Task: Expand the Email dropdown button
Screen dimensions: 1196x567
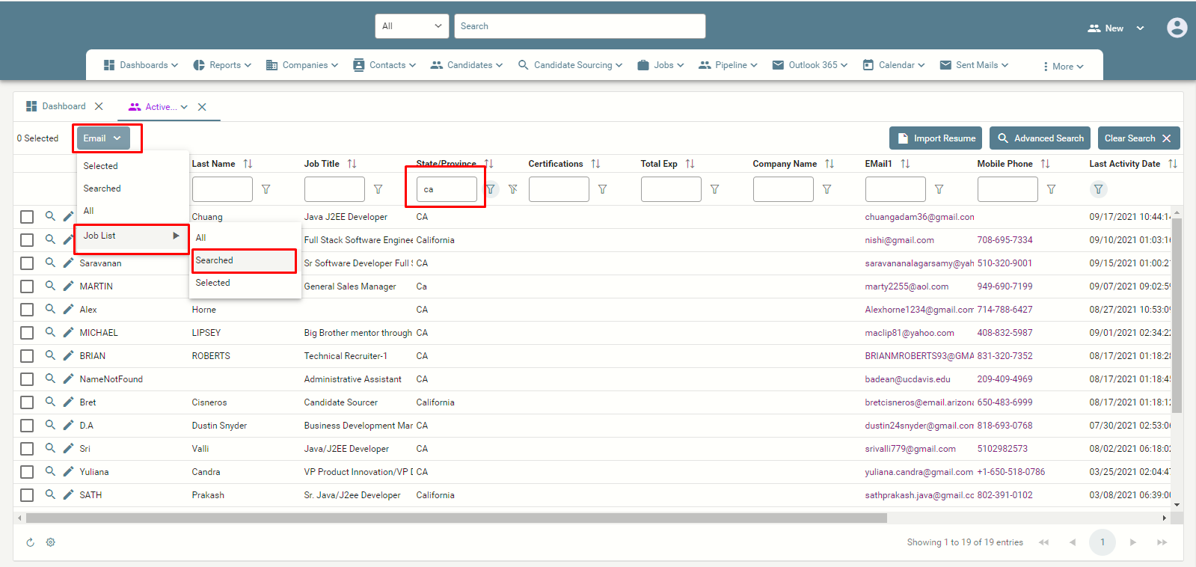Action: point(103,138)
